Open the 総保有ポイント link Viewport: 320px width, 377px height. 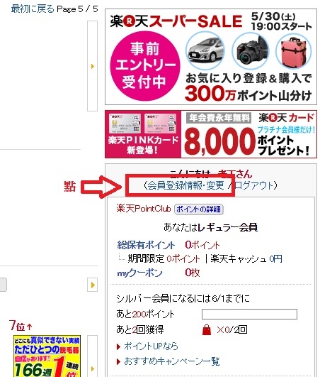146,245
